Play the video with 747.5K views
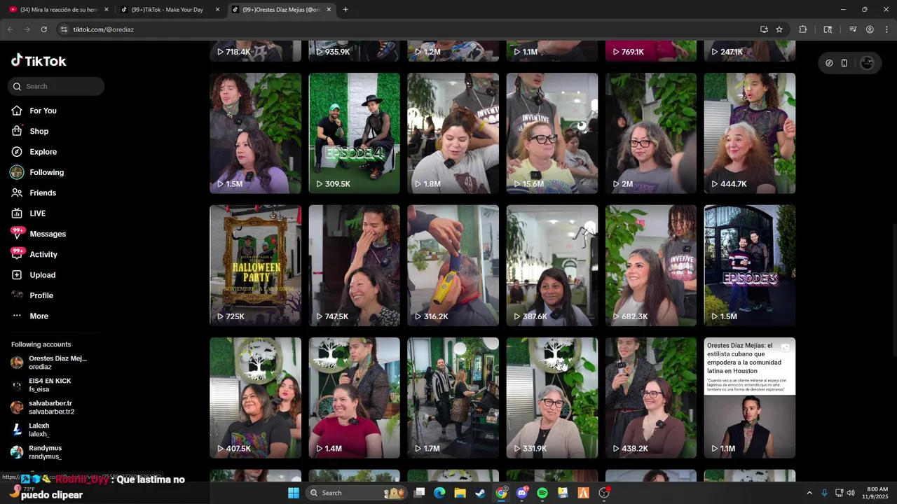897x504 pixels. point(355,265)
